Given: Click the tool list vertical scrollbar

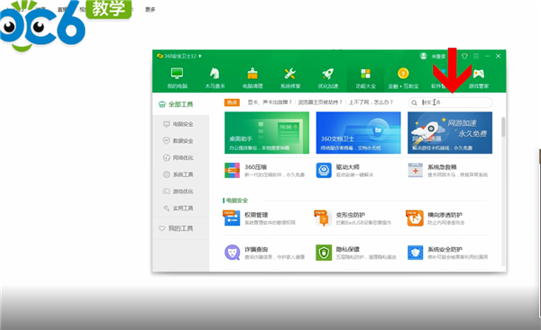Looking at the screenshot, I should pyautogui.click(x=503, y=127).
